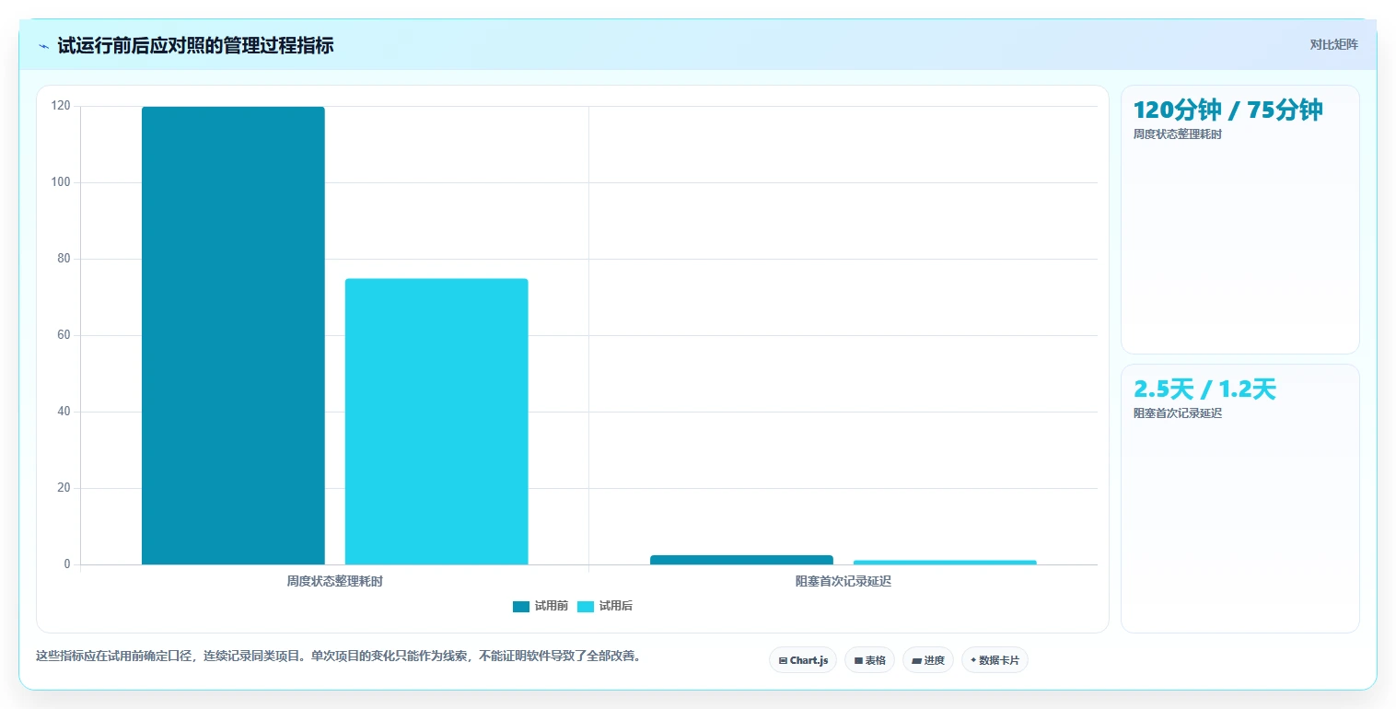
Task: Click the 试用前 bar for 周度状态整理耗时
Action: pos(233,335)
